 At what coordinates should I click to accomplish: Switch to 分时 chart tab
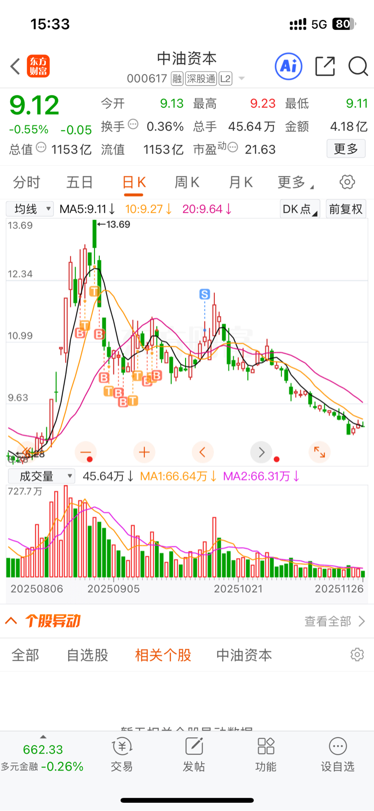click(26, 182)
